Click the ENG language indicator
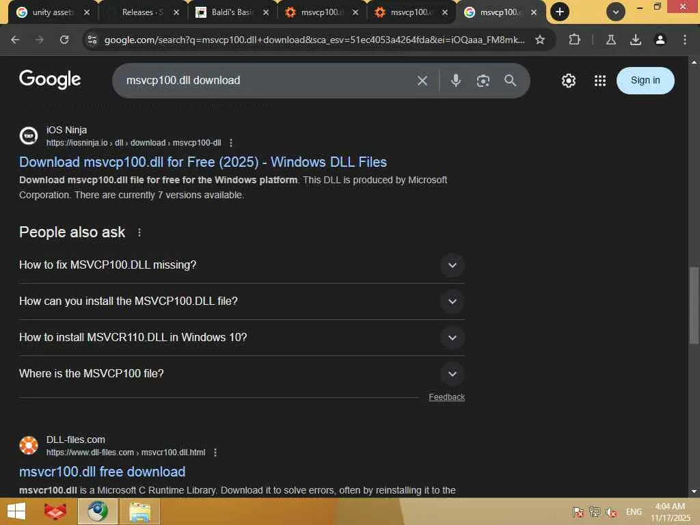The image size is (700, 525). click(634, 511)
